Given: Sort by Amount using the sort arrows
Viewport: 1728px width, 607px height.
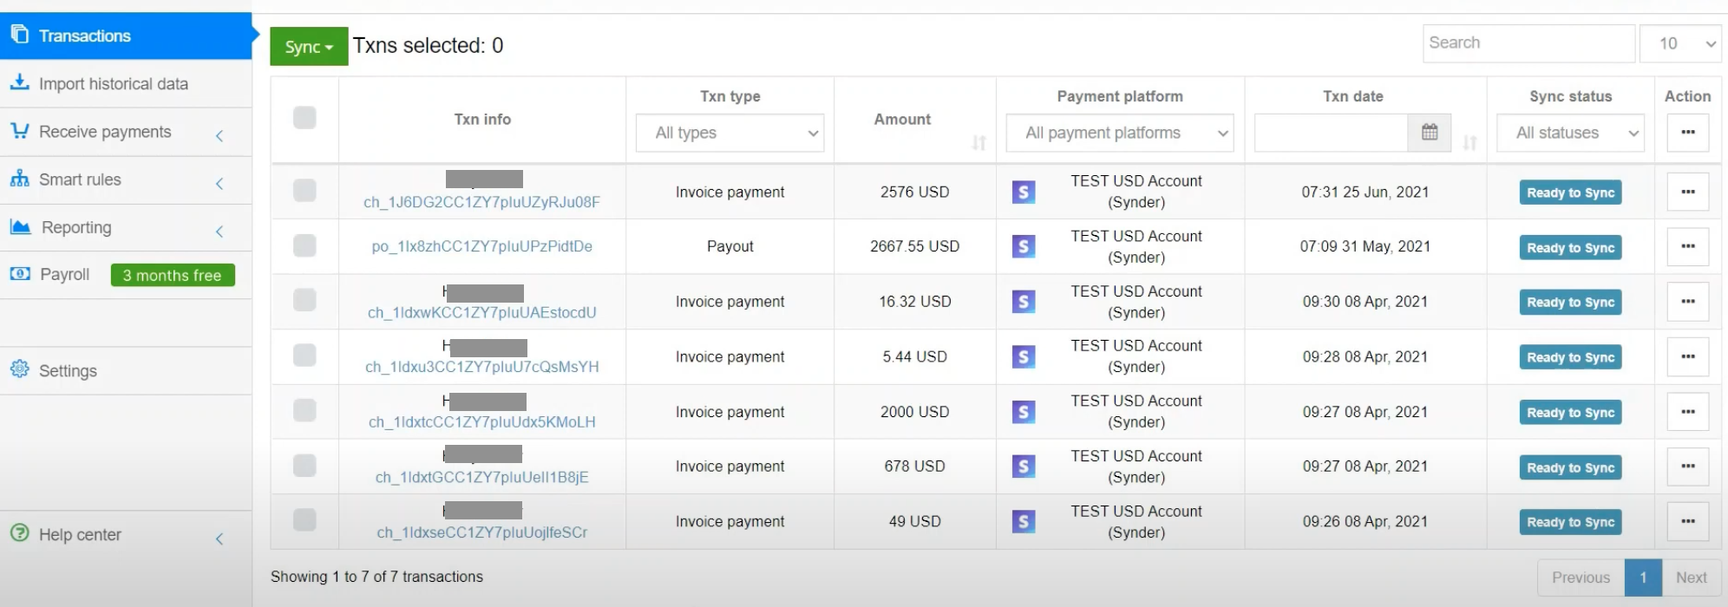Looking at the screenshot, I should [979, 143].
